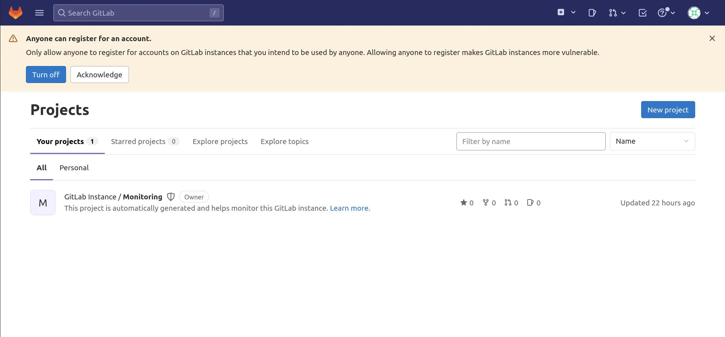Click the Issues icon in top bar
Image resolution: width=725 pixels, height=337 pixels.
pos(592,13)
